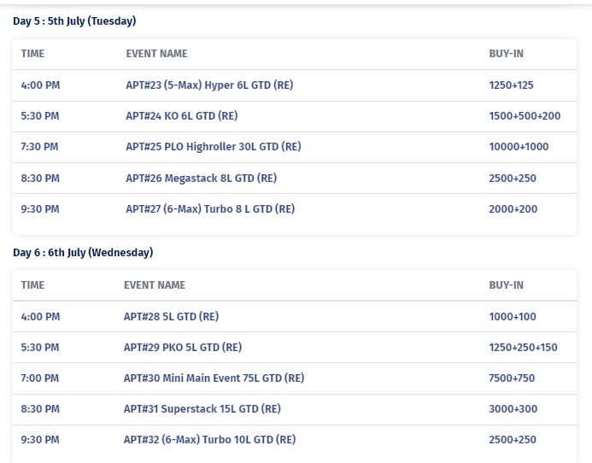Click the BUY-IN header in Day 6 table
592x463 pixels.
click(507, 285)
